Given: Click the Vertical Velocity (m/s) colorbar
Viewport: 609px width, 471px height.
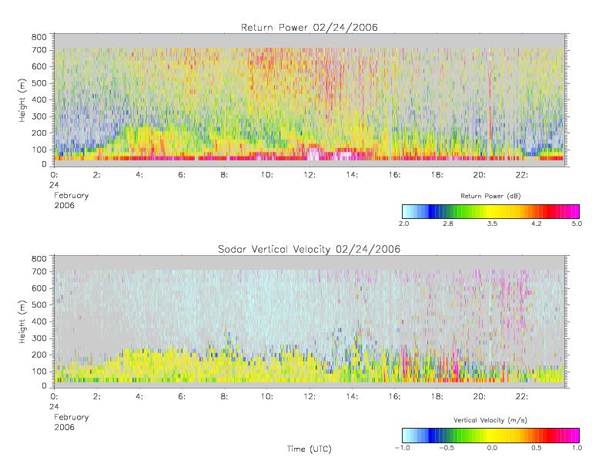Looking at the screenshot, I should coord(490,436).
